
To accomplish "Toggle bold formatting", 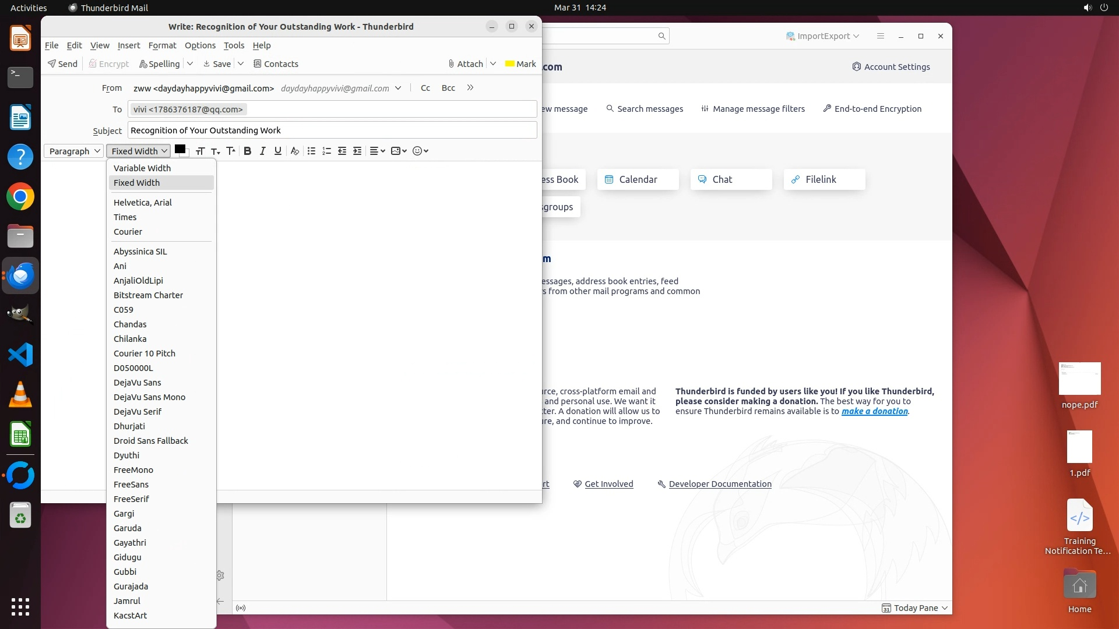I will [247, 151].
